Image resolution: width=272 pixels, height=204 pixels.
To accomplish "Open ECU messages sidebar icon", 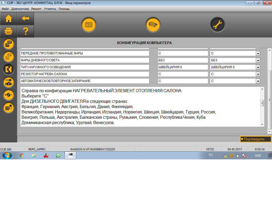I will click(8, 44).
